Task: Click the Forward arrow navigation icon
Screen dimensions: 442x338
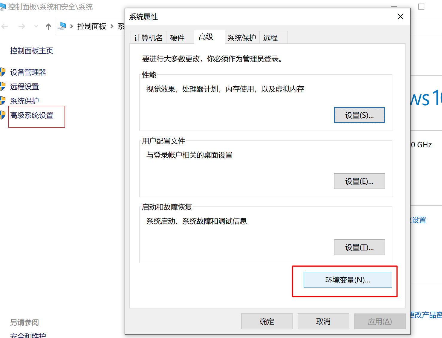Action: point(22,27)
